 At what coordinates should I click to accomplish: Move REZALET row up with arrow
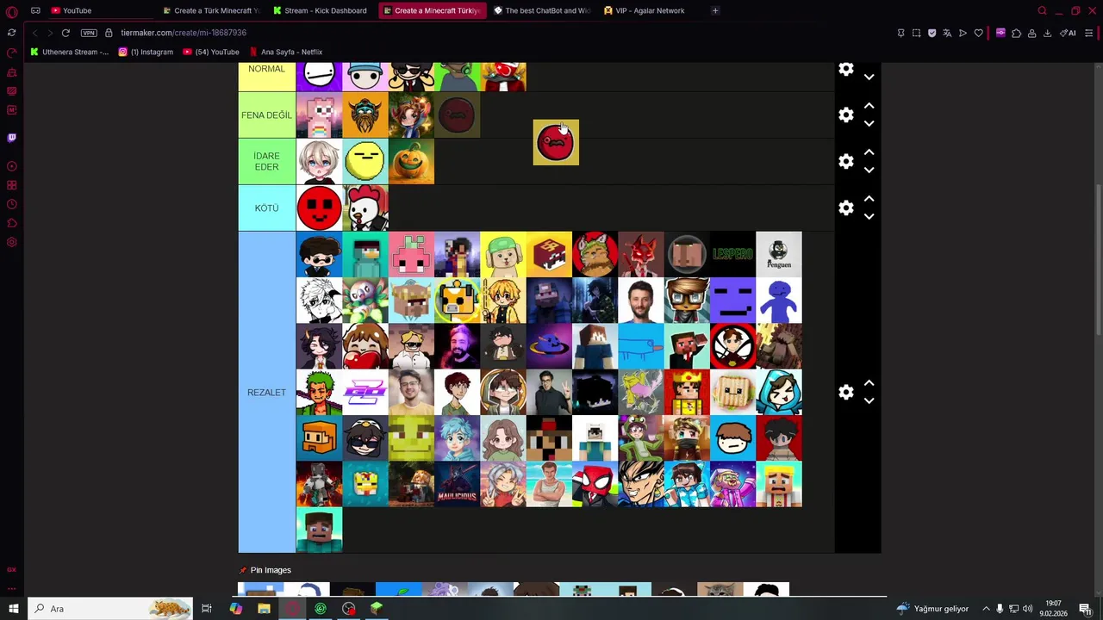pyautogui.click(x=869, y=383)
